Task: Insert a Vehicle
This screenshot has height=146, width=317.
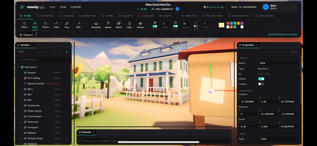Action: [140, 25]
